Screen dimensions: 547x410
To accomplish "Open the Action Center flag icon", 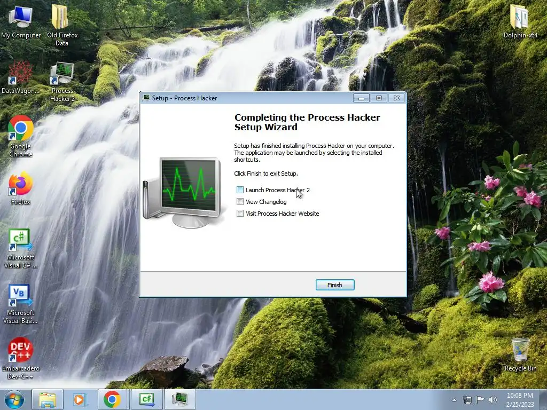I will pyautogui.click(x=480, y=400).
